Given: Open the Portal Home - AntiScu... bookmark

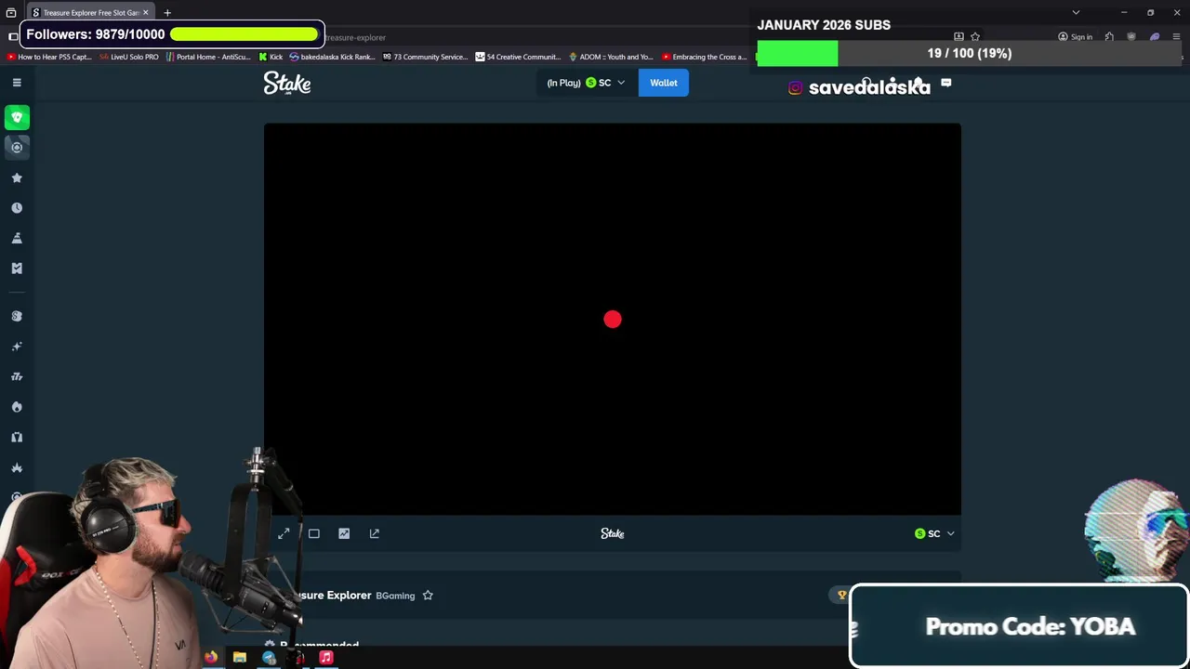Looking at the screenshot, I should [x=208, y=57].
